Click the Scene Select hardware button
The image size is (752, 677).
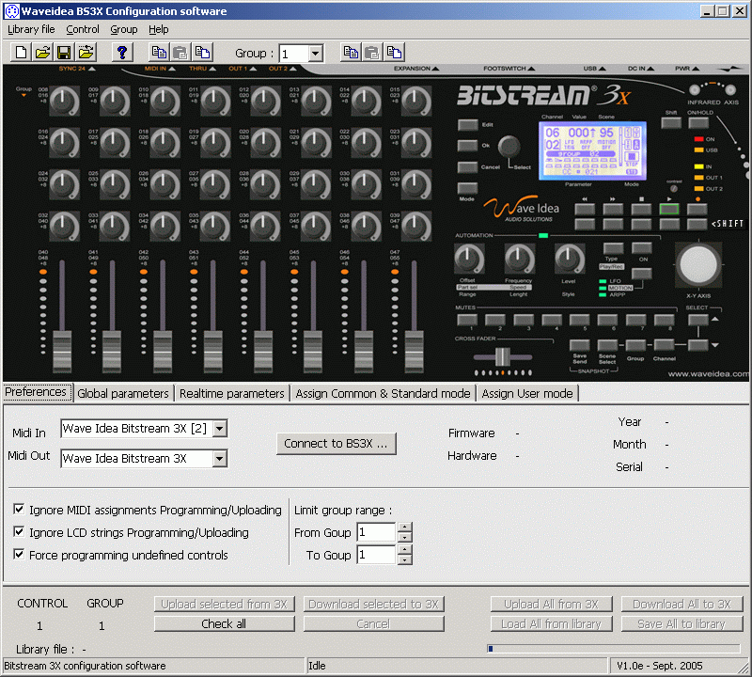607,345
